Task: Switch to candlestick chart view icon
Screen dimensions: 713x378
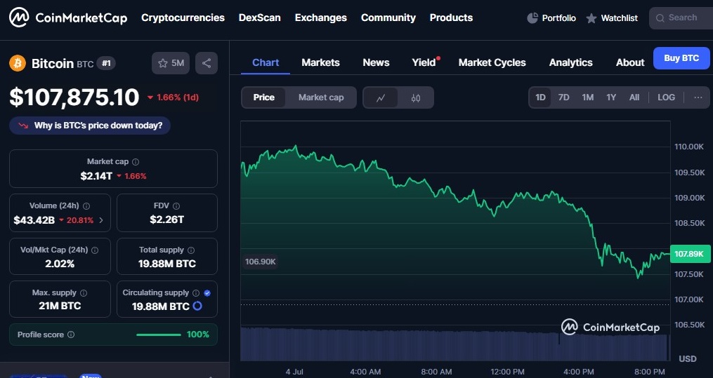Action: pyautogui.click(x=416, y=97)
